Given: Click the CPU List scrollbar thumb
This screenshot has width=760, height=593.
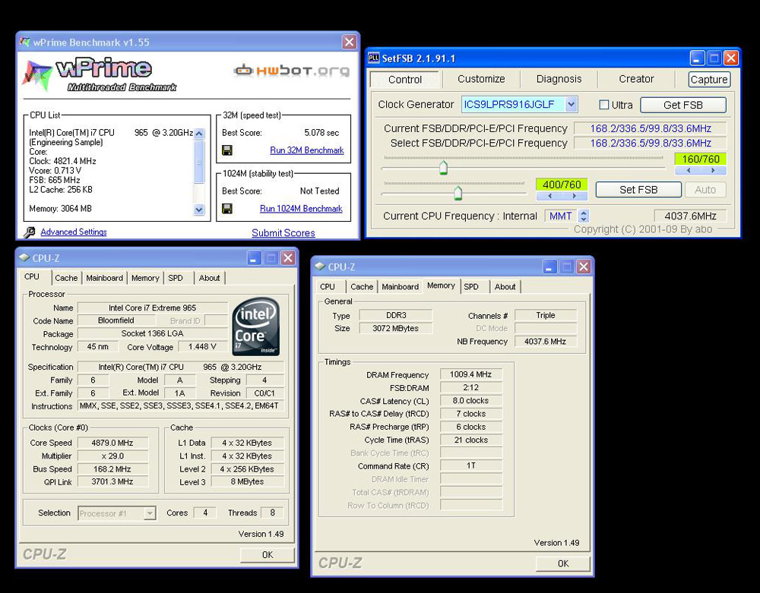Looking at the screenshot, I should pos(199,162).
